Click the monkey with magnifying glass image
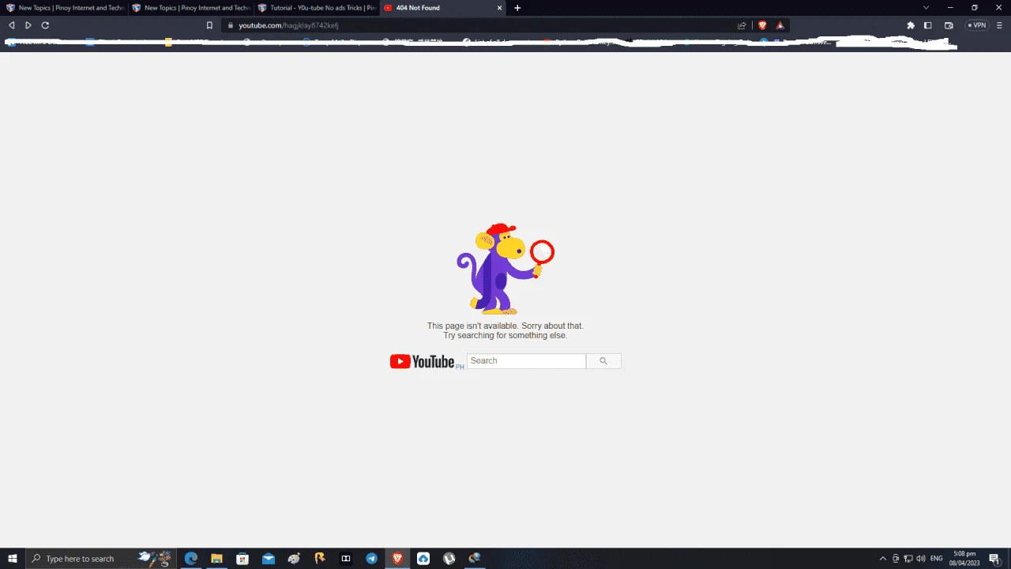1011x569 pixels. coord(505,269)
